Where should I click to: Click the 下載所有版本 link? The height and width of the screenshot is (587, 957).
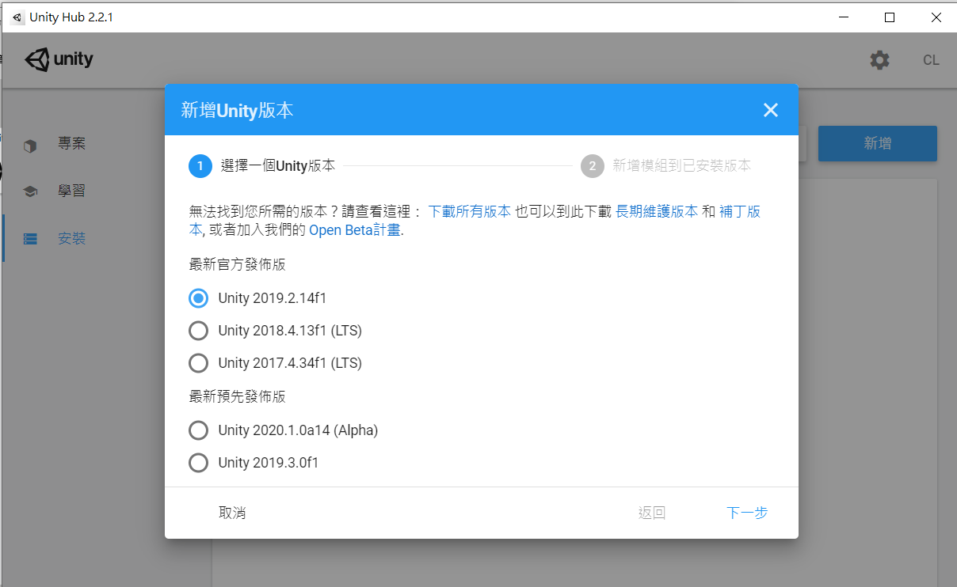click(469, 211)
